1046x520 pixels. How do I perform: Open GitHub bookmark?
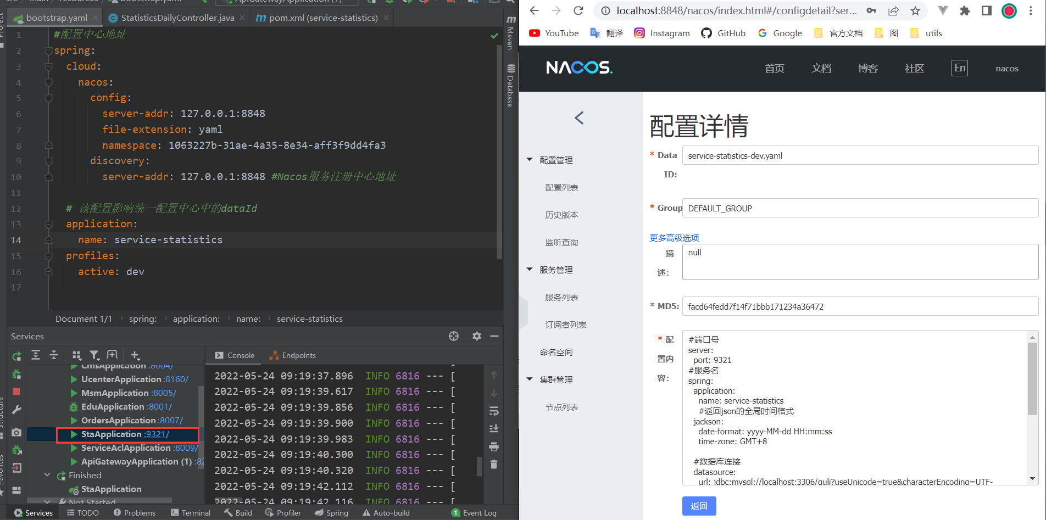coord(724,33)
